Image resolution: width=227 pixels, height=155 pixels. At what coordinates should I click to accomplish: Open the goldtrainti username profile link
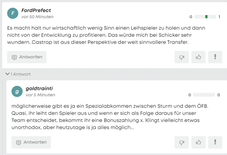[39, 88]
